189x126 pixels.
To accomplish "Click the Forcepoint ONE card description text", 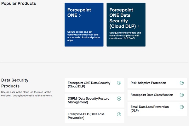I will click(83, 36).
